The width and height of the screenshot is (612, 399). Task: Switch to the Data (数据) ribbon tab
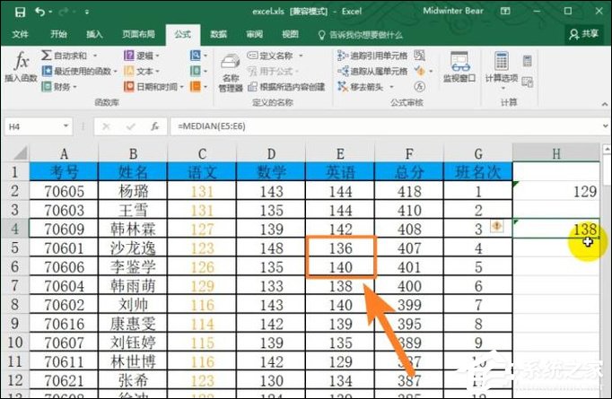[x=218, y=34]
